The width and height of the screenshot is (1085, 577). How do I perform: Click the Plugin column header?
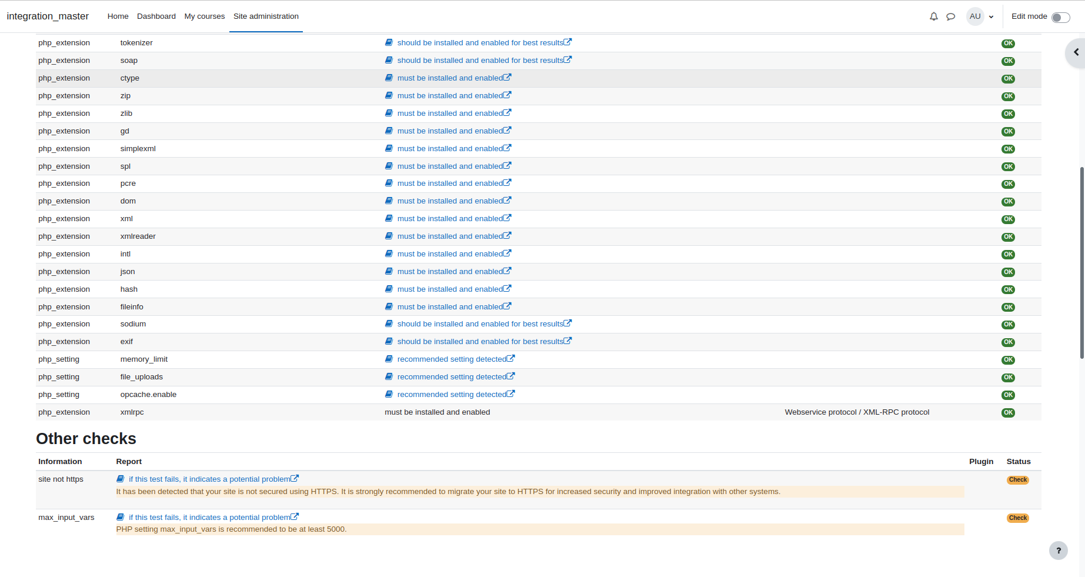coord(981,462)
